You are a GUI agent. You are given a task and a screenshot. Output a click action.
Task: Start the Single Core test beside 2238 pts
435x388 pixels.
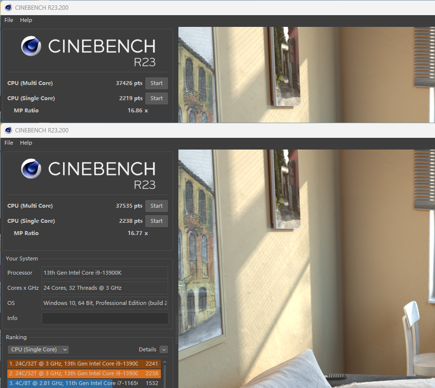[156, 221]
